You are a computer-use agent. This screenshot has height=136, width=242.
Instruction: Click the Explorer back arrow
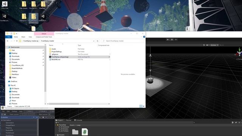(8, 41)
